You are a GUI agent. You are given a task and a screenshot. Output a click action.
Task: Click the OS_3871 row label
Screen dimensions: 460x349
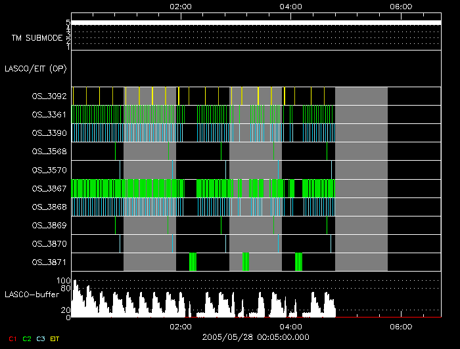click(49, 262)
